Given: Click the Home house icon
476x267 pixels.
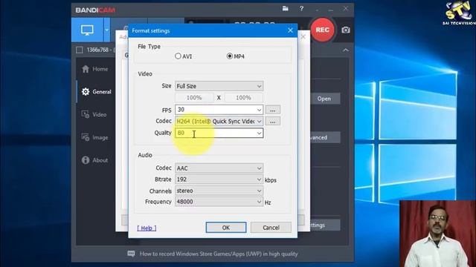Looking at the screenshot, I should tap(86, 69).
